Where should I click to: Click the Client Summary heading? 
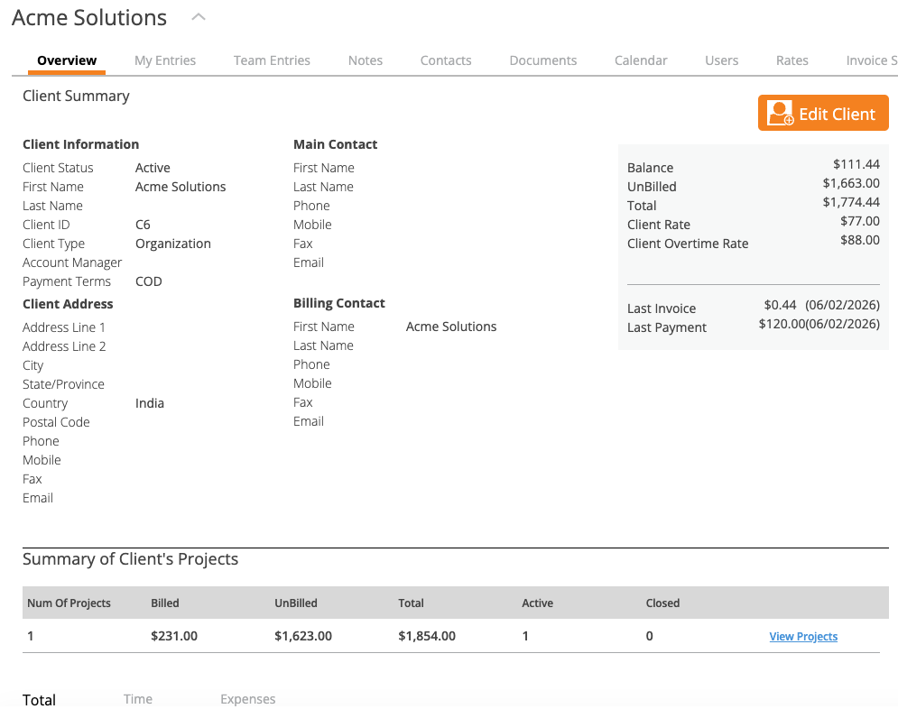[76, 97]
